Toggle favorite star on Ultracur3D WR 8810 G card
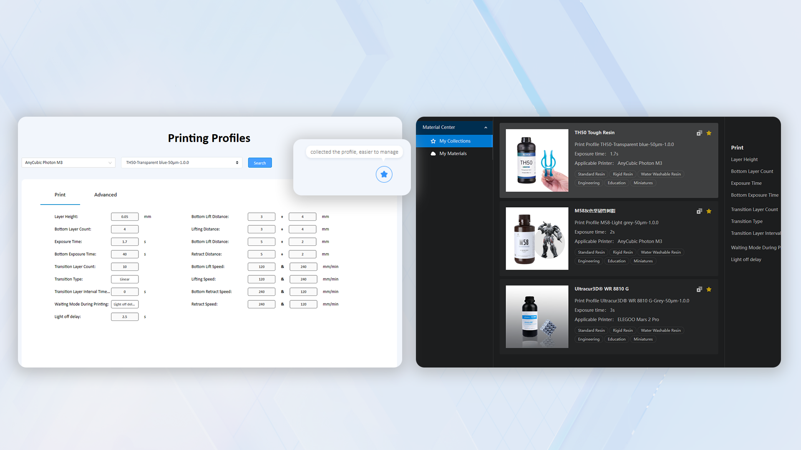Screen dimensions: 801x450 click(x=709, y=289)
